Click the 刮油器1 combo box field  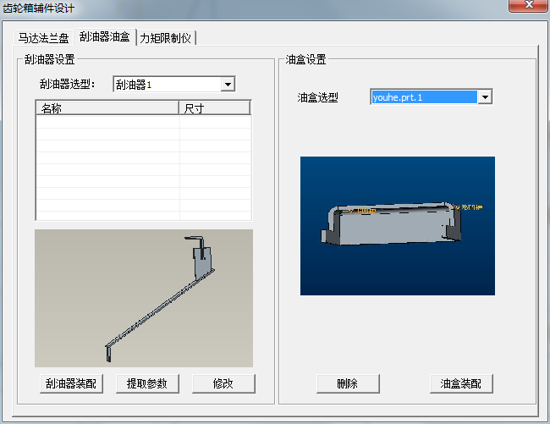pos(166,85)
